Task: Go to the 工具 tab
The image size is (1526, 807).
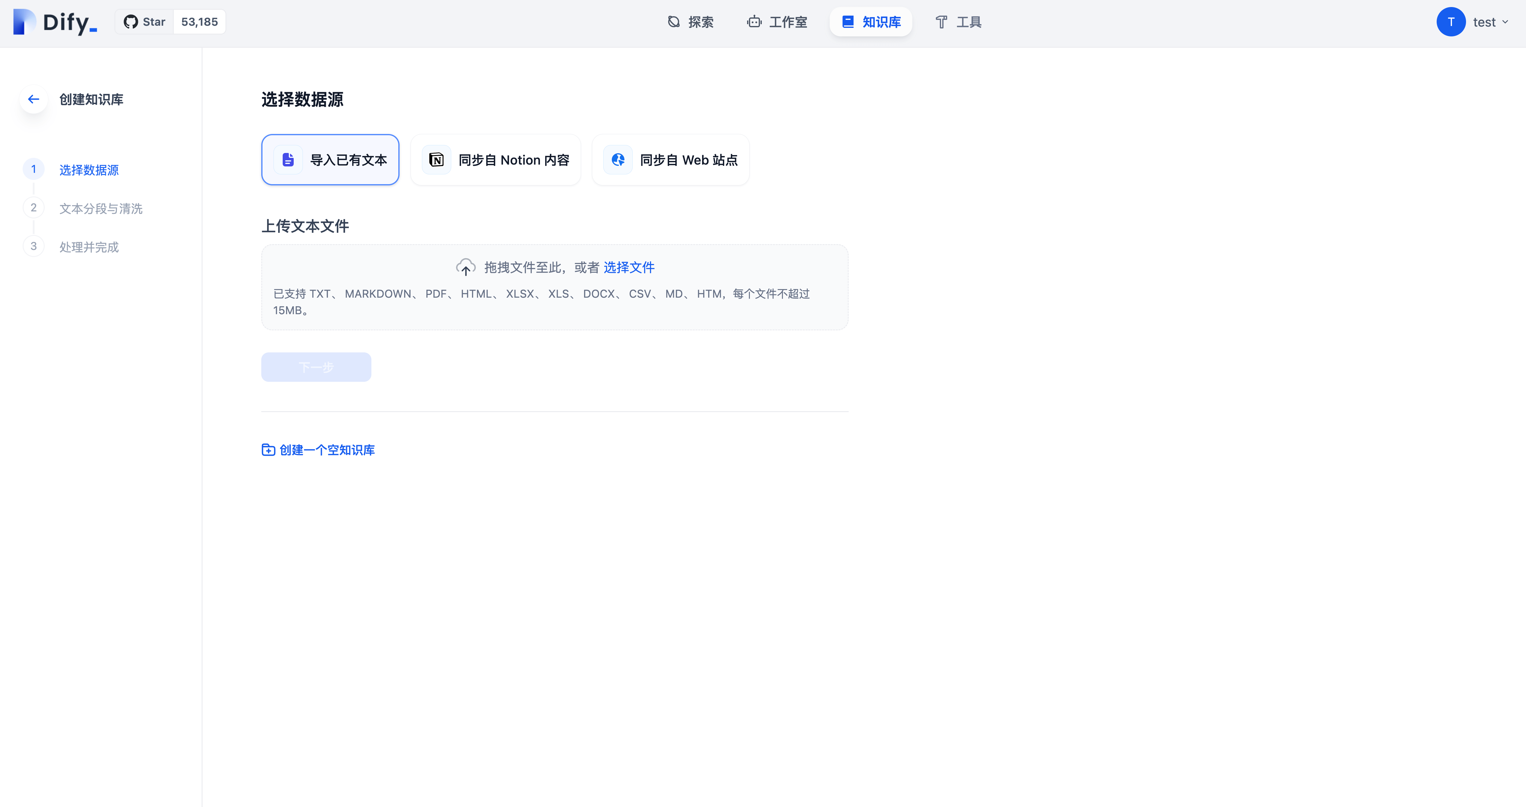Action: click(958, 22)
